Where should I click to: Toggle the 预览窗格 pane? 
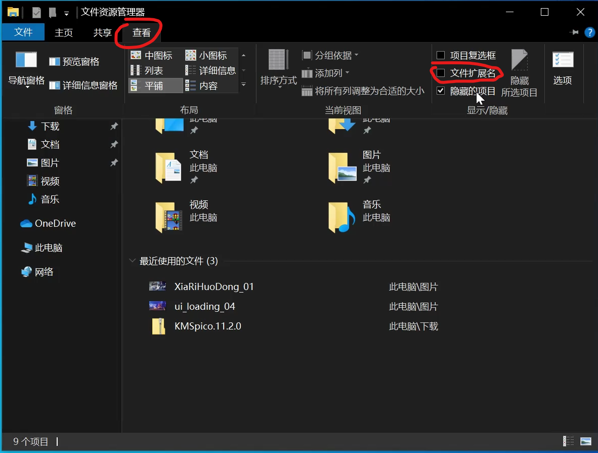(75, 61)
